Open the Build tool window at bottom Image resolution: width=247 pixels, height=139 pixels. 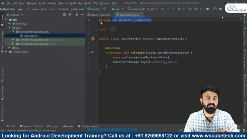39,126
